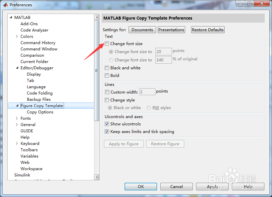Uncheck Show uicontrols
The height and width of the screenshot is (197, 272).
pos(107,124)
